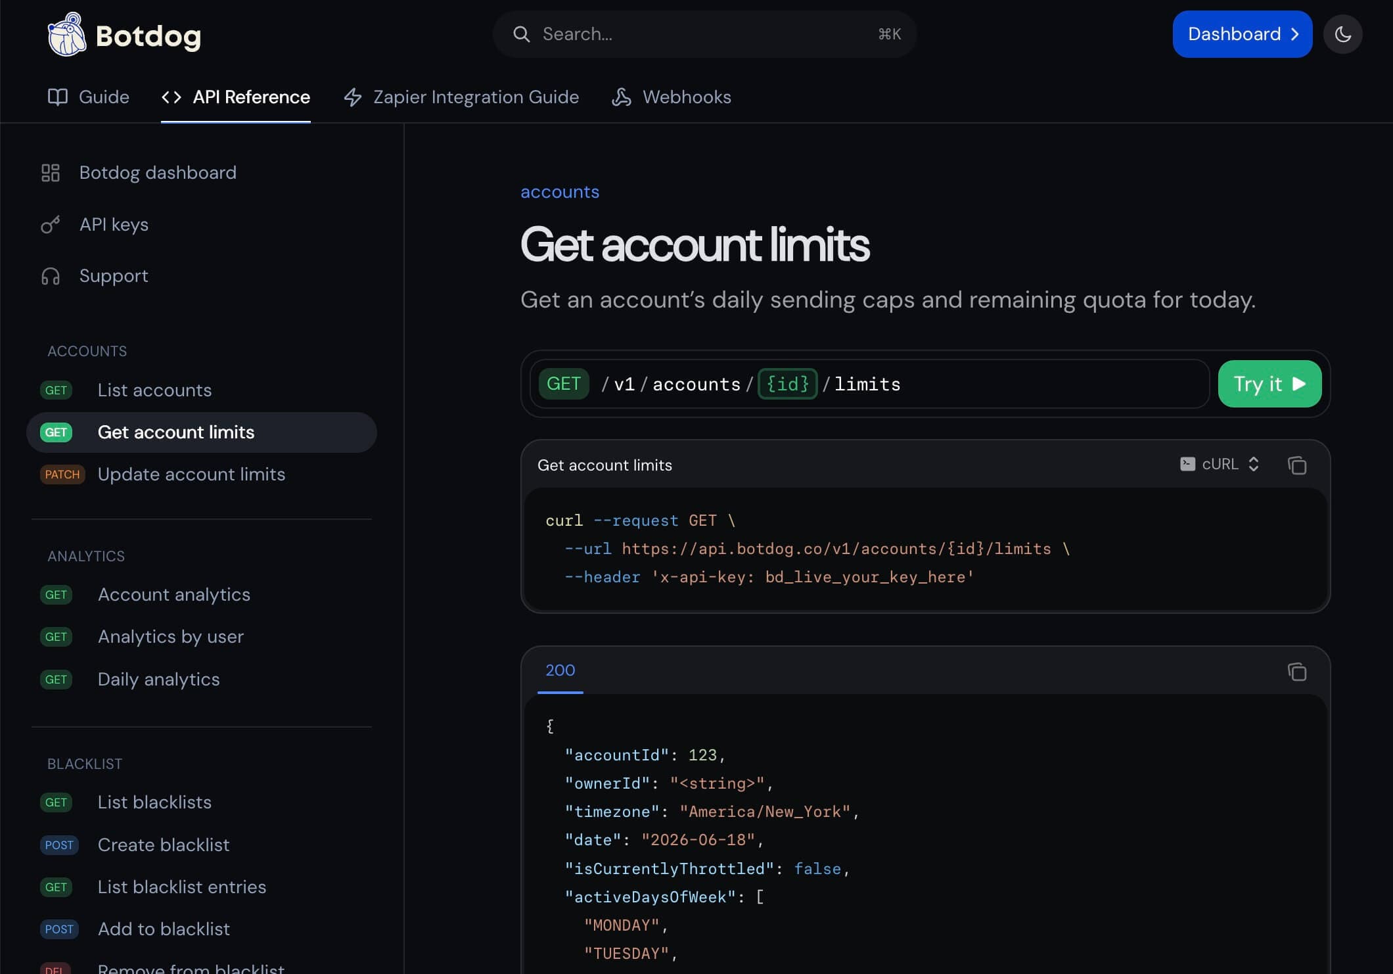Select Get account limits in sidebar

click(x=201, y=432)
